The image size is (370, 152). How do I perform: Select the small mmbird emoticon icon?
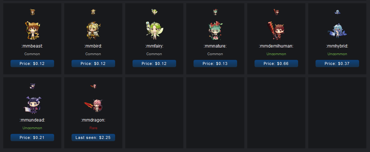coord(93,12)
